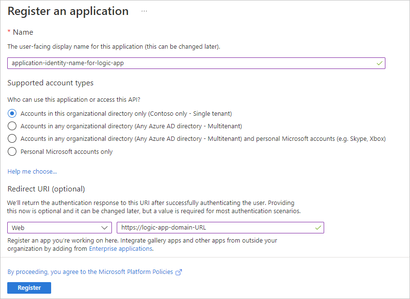
Task: Click the Register an application heading
Action: coord(68,11)
